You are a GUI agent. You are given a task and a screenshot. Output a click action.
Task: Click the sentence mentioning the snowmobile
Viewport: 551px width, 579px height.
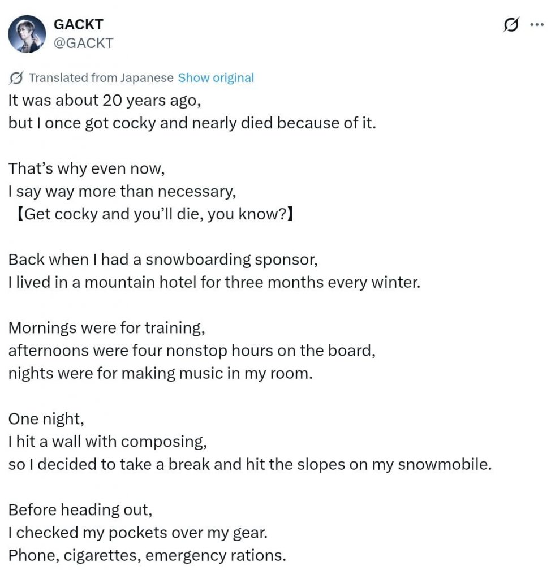click(x=250, y=464)
